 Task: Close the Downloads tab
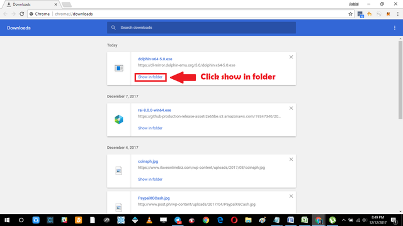(55, 4)
